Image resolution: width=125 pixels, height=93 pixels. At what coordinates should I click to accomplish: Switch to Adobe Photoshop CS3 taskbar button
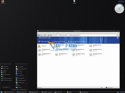(22, 92)
